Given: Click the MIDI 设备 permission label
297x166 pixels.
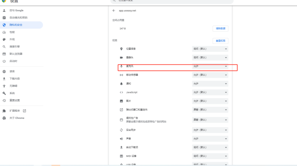Looking at the screenshot, I should (x=131, y=156).
